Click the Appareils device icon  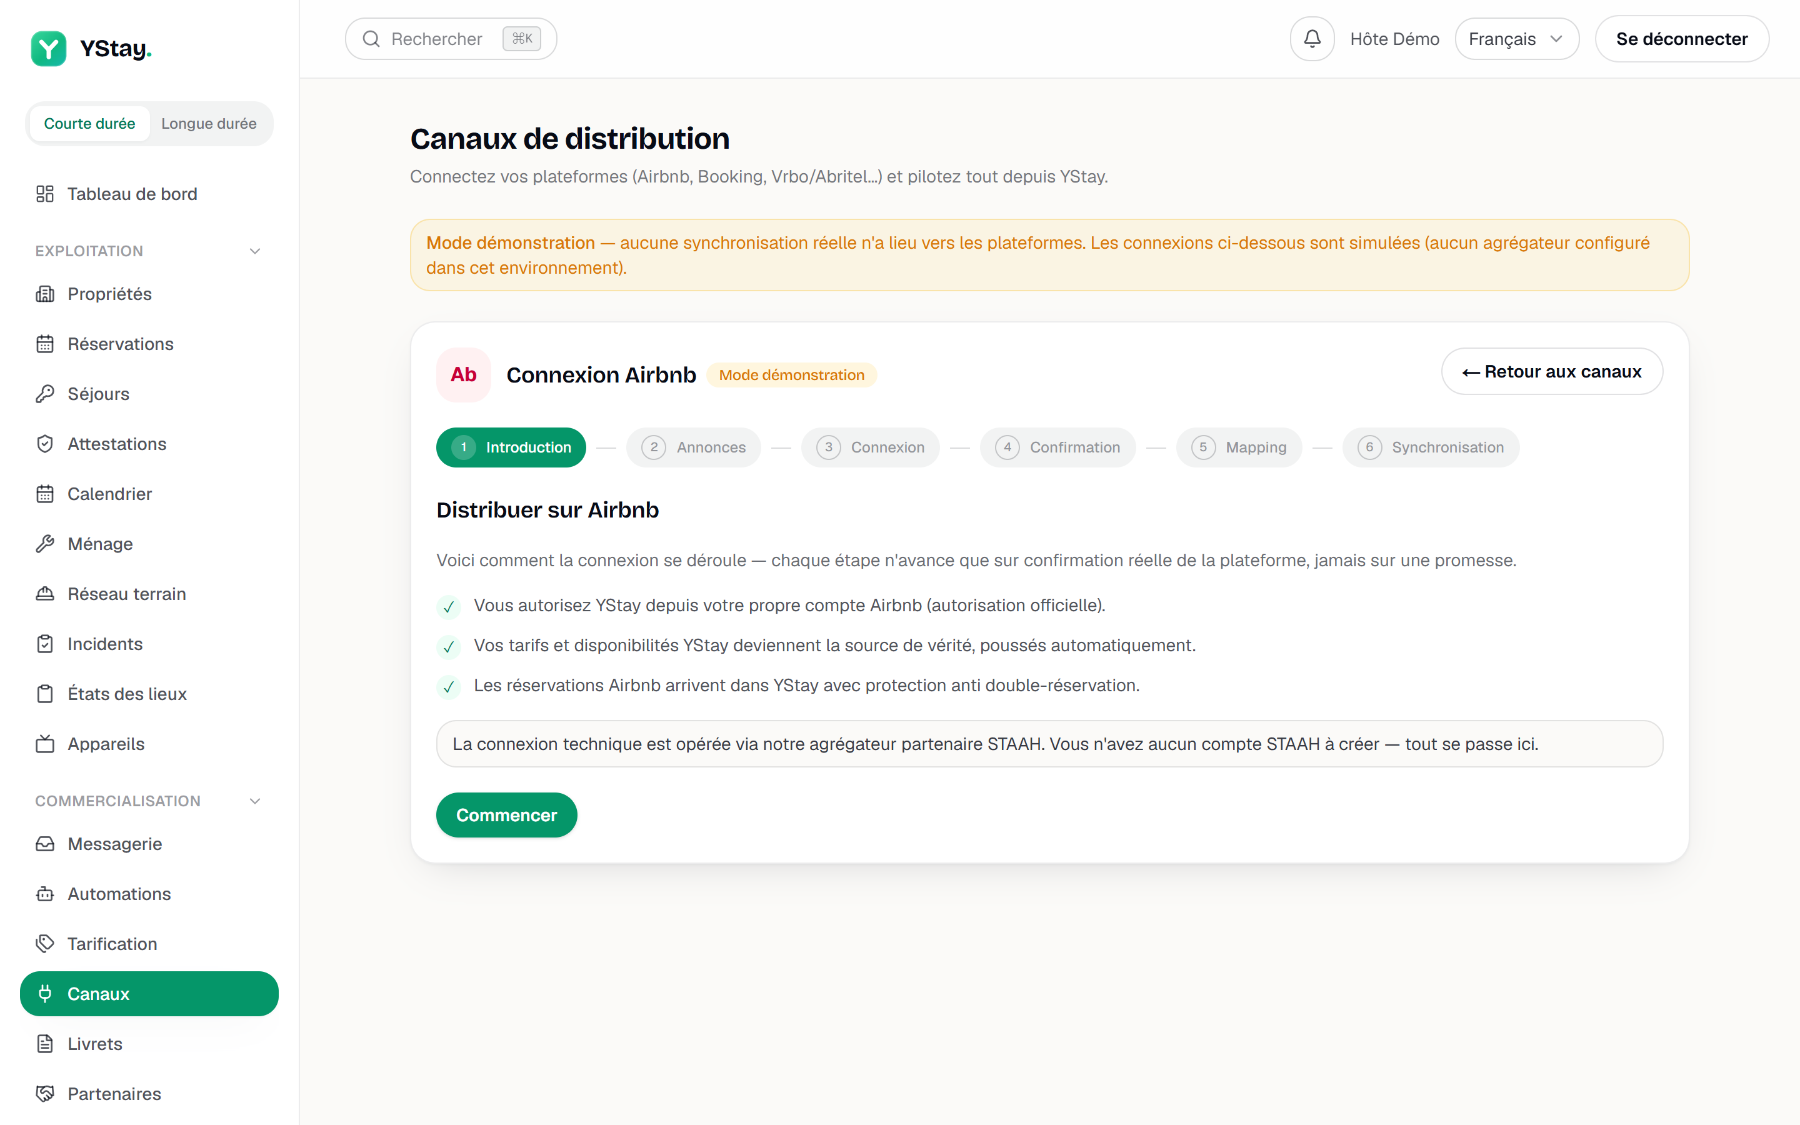tap(44, 744)
